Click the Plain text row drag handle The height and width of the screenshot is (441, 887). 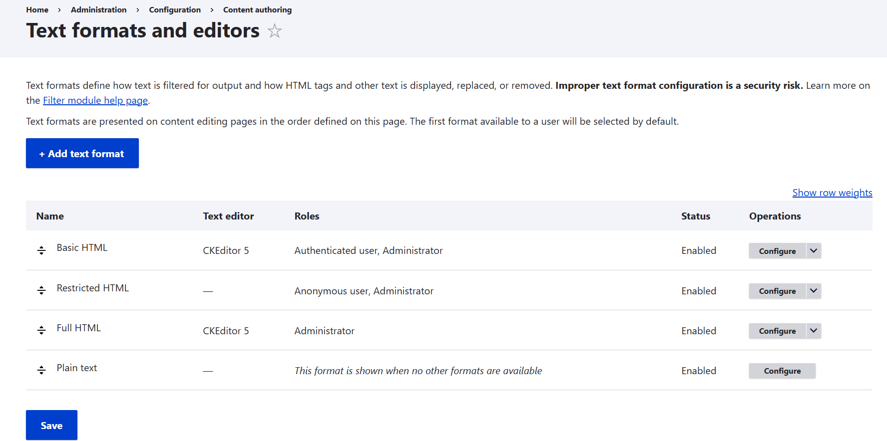coord(41,370)
